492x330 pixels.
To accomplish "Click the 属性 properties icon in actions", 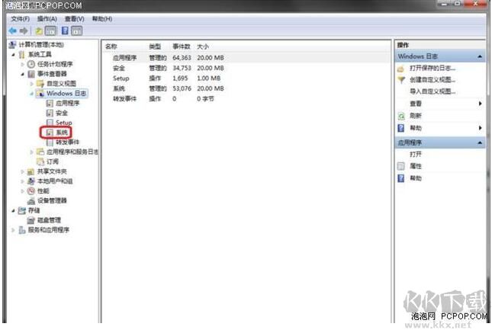I will click(x=401, y=166).
